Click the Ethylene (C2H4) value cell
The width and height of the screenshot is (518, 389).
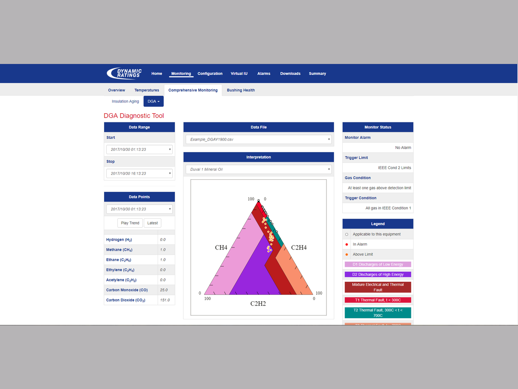tap(166, 270)
